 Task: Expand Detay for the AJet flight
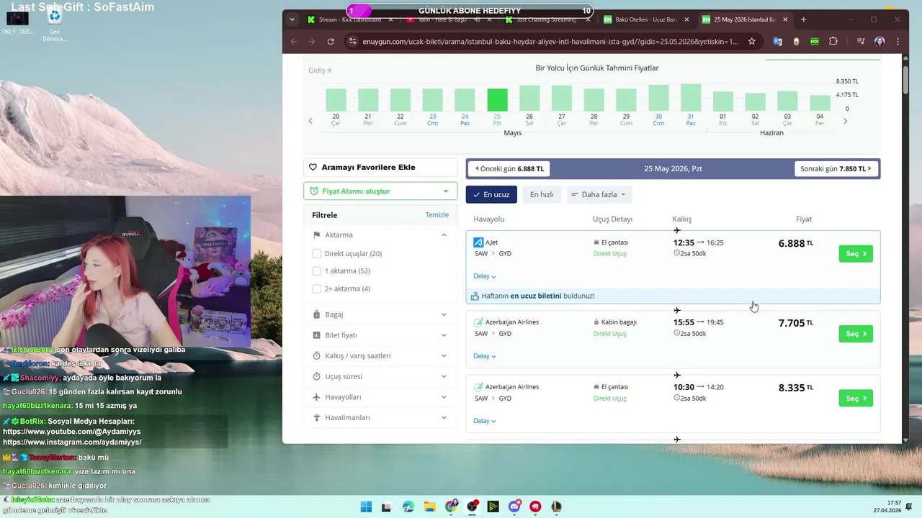484,276
